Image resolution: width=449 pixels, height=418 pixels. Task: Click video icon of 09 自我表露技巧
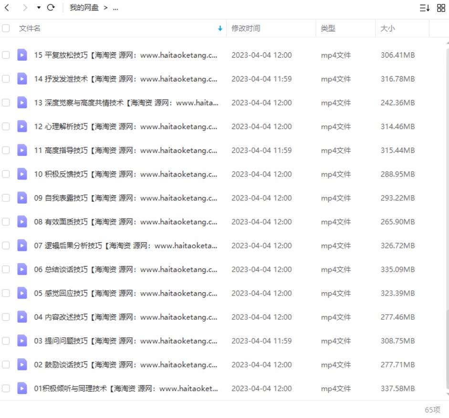[x=22, y=198]
